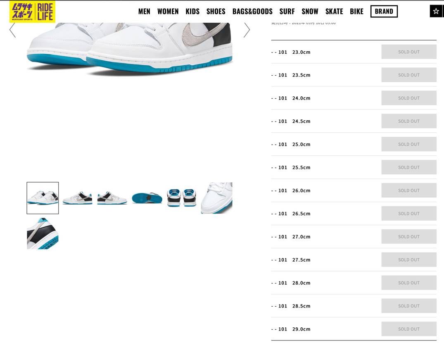Select the side-view shoe thumbnail with the gray swoosh
This screenshot has height=343, width=444.
pyautogui.click(x=77, y=198)
